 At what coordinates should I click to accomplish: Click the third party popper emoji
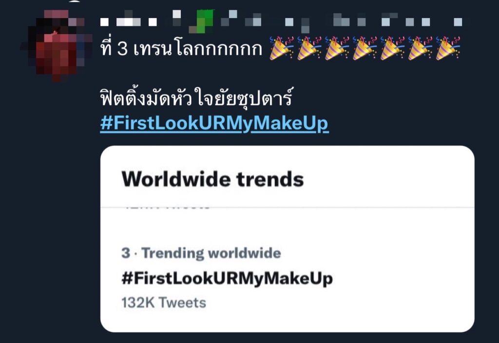[337, 50]
